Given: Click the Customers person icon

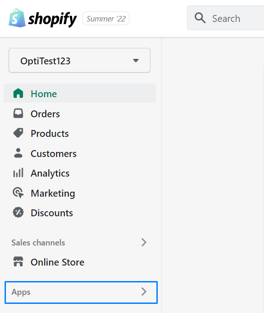Looking at the screenshot, I should 18,153.
